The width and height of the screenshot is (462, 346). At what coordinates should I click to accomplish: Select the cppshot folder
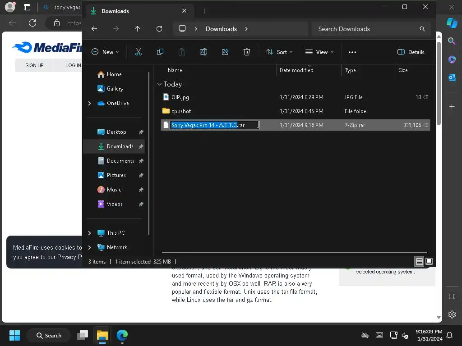[x=295, y=111]
